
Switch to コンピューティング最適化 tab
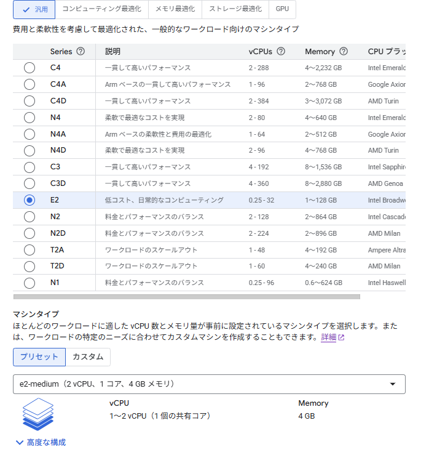[x=101, y=9]
